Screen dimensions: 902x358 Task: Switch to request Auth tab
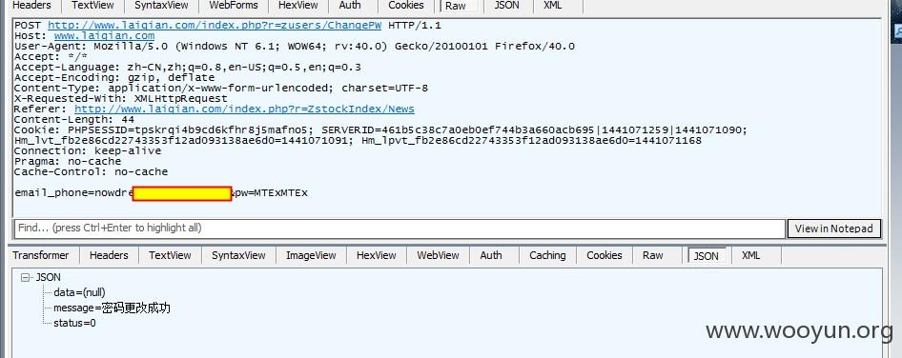click(x=350, y=6)
